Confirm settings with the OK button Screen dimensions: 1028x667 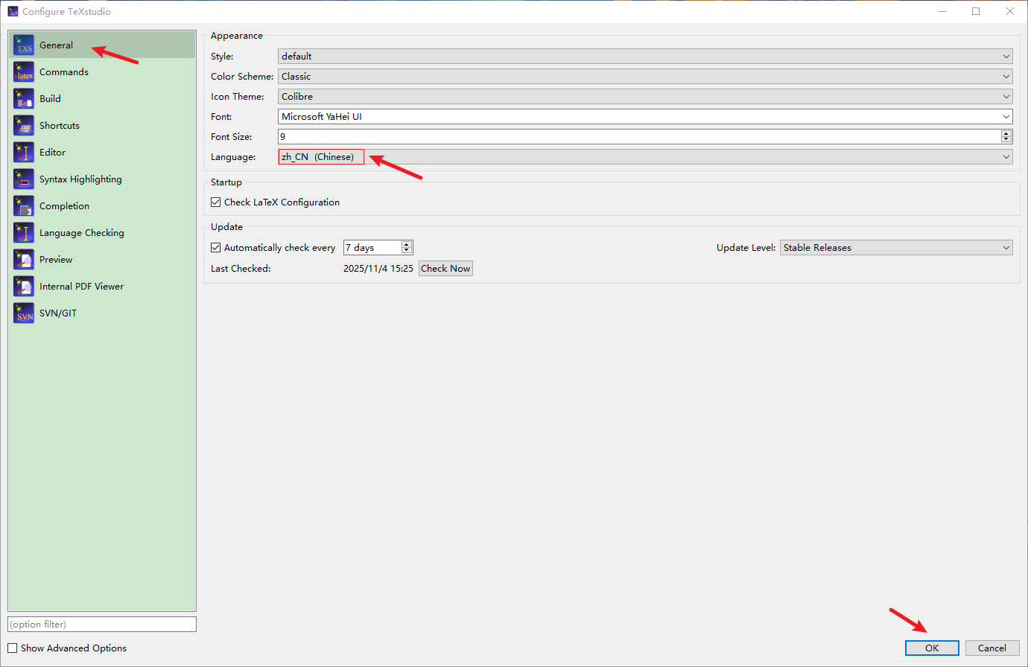[x=932, y=648]
